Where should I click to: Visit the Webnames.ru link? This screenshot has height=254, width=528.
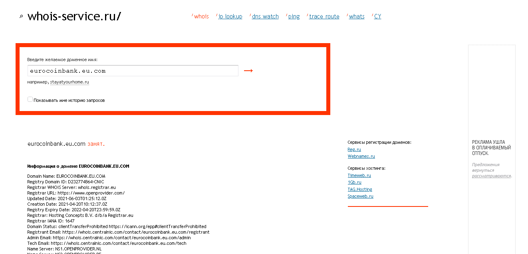point(361,156)
